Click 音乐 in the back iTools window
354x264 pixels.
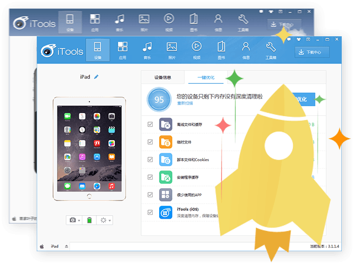[119, 22]
